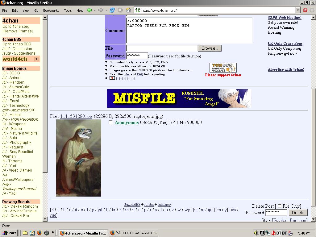Click the red Chinese character tray icon

[x=273, y=233]
